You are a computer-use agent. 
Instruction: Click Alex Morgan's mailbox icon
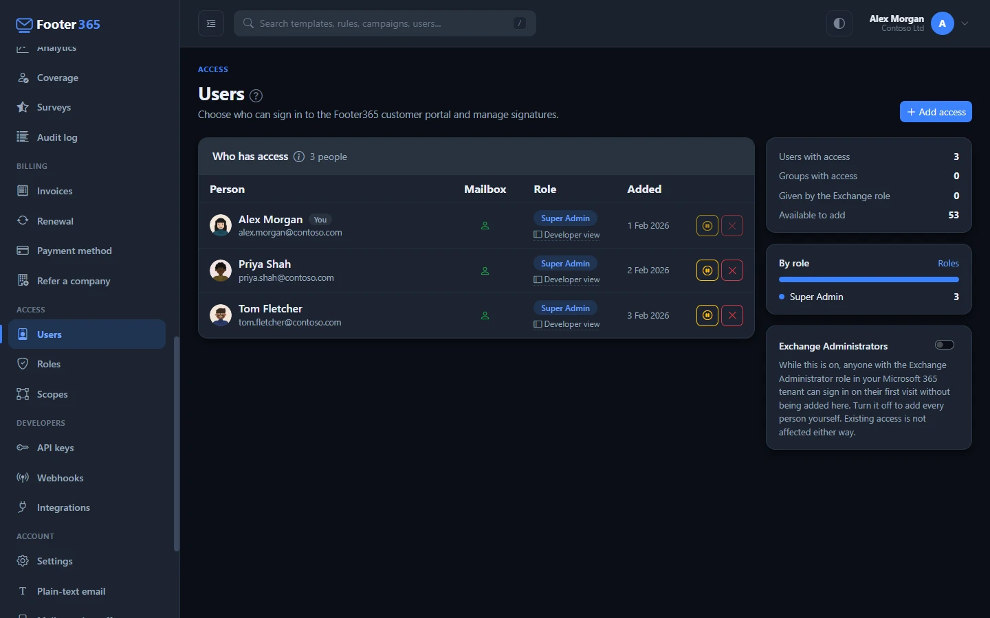485,225
